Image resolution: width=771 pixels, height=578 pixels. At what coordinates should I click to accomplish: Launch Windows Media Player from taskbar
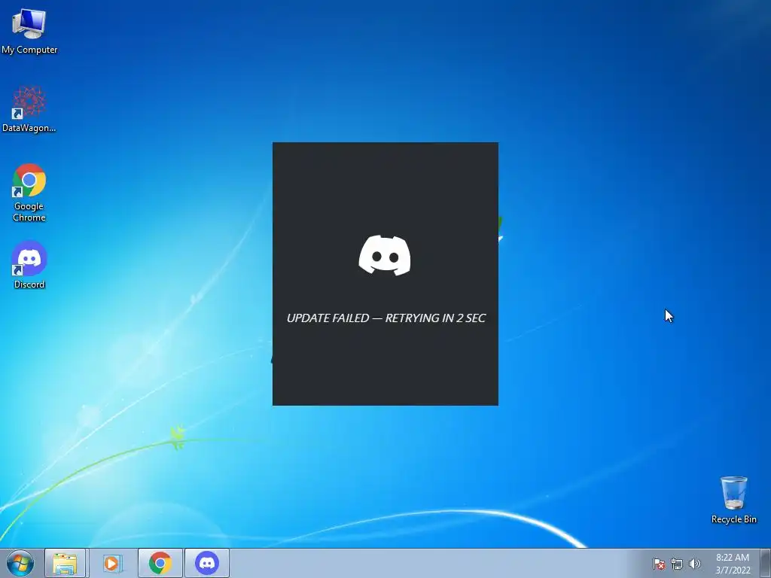[x=112, y=563]
